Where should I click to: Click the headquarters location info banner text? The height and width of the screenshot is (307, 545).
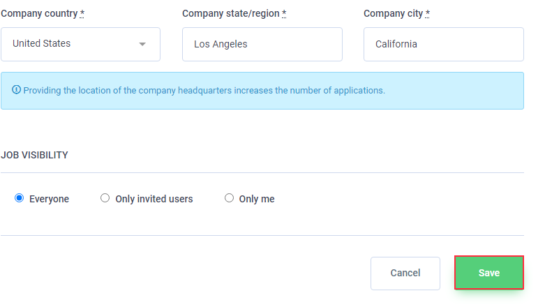pyautogui.click(x=204, y=91)
